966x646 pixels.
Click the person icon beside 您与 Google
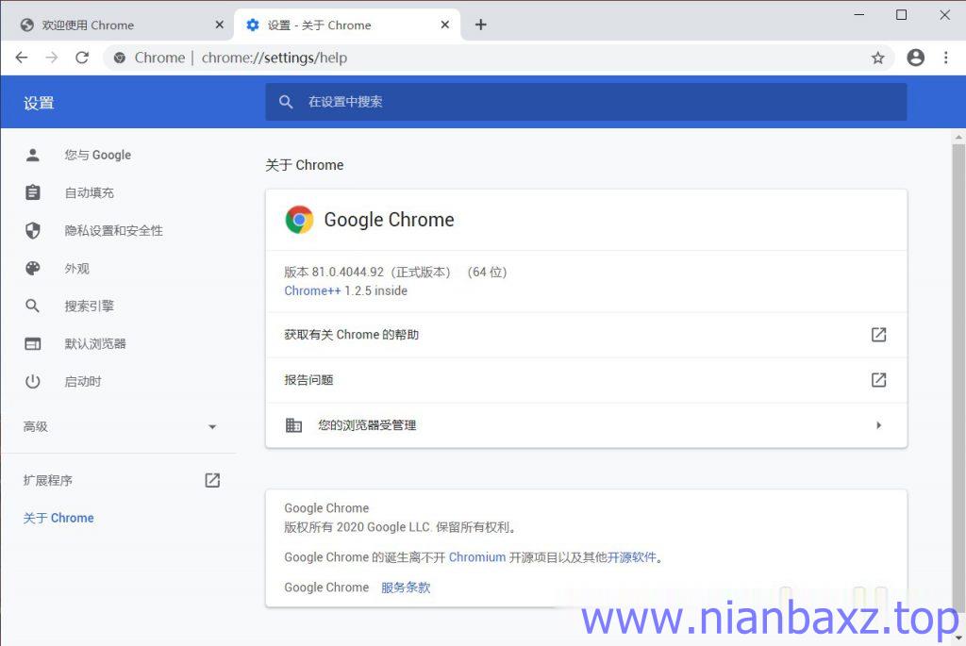point(33,156)
